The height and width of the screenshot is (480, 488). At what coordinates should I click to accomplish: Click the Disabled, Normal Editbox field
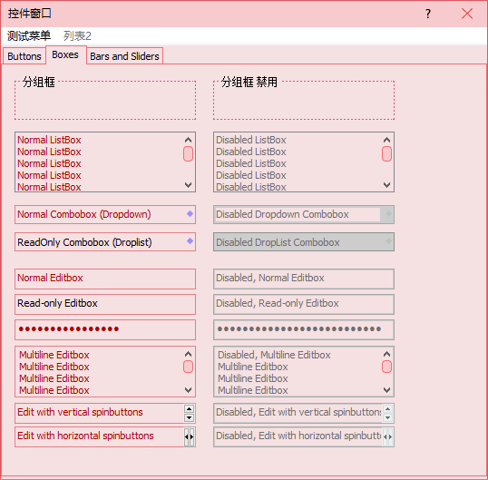pyautogui.click(x=304, y=279)
